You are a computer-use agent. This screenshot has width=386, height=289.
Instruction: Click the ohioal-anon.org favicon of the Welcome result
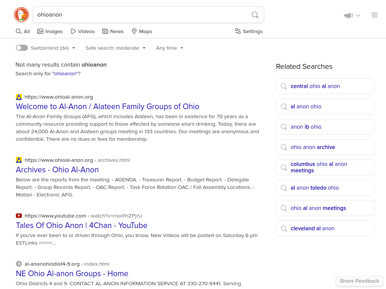[x=19, y=97]
